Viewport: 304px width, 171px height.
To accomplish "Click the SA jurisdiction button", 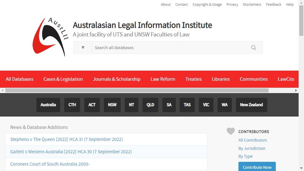I will [x=169, y=105].
